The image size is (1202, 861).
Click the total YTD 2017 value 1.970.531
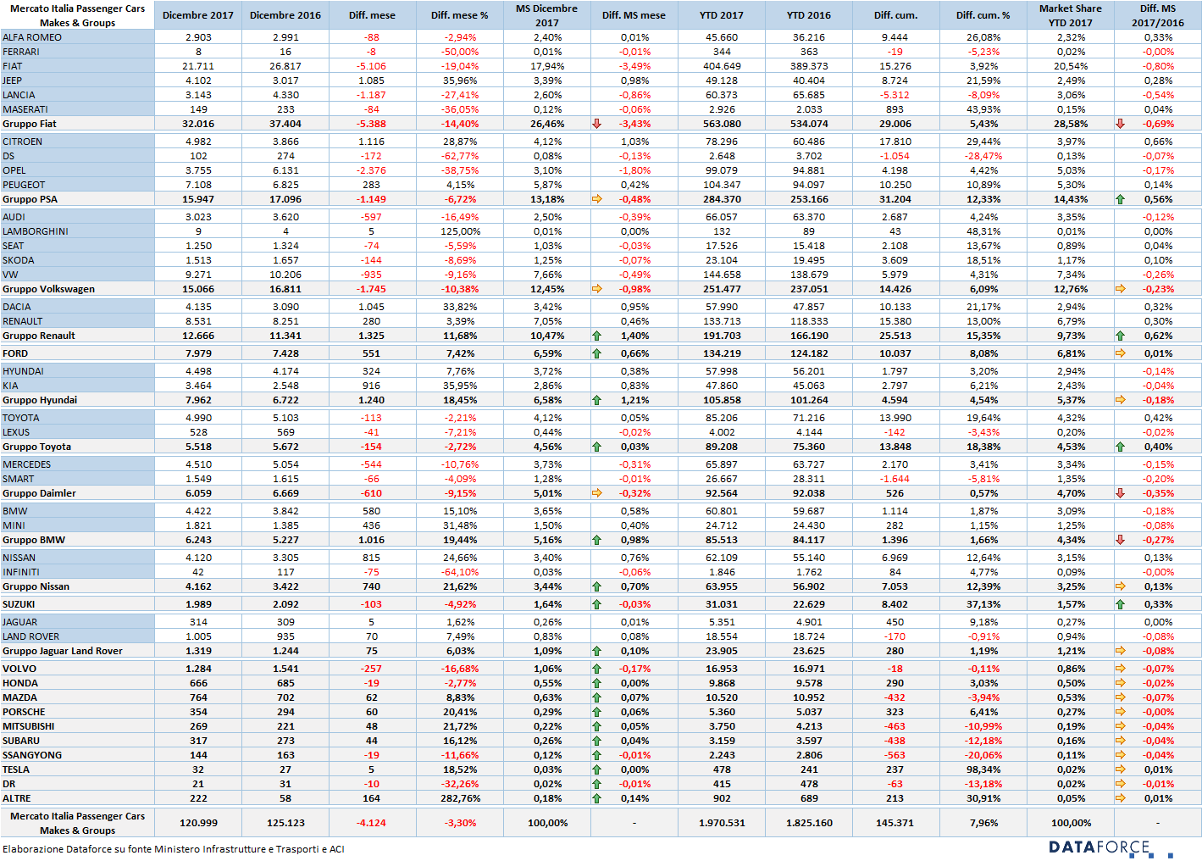pos(722,823)
